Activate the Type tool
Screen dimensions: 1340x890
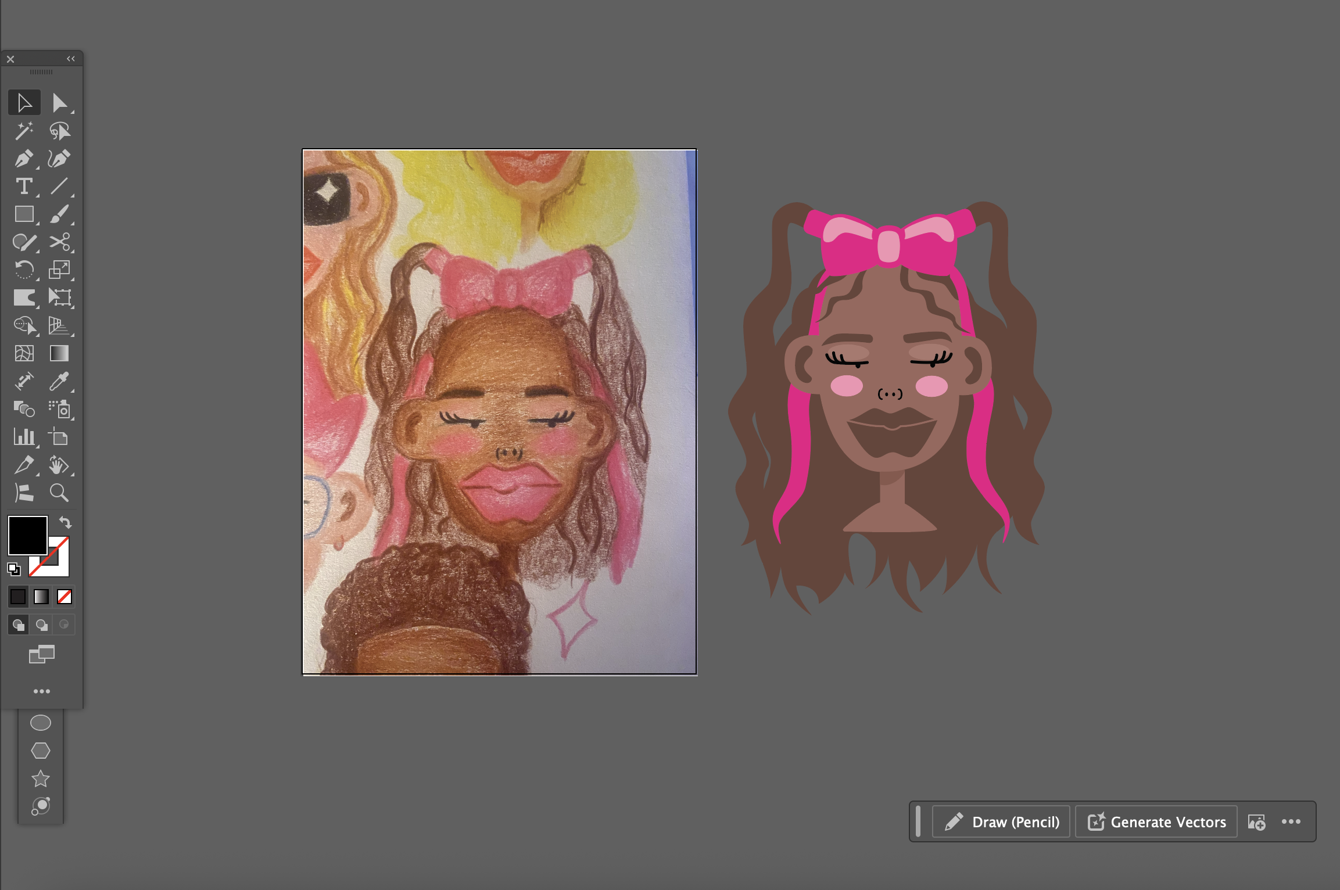(x=24, y=186)
